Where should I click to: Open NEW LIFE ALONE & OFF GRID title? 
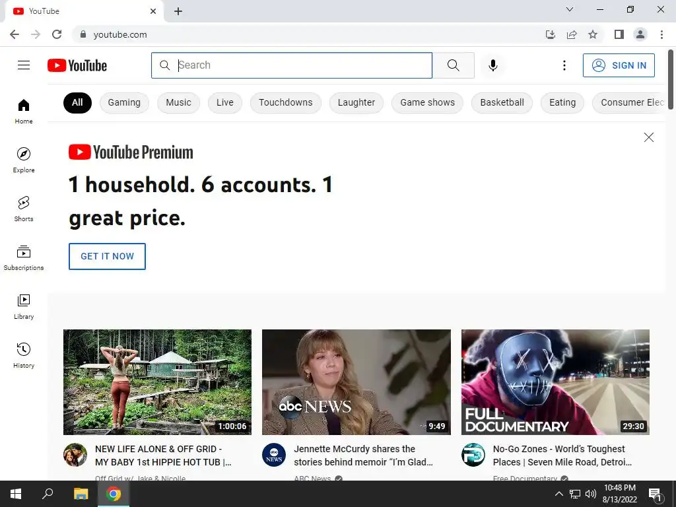tap(164, 456)
